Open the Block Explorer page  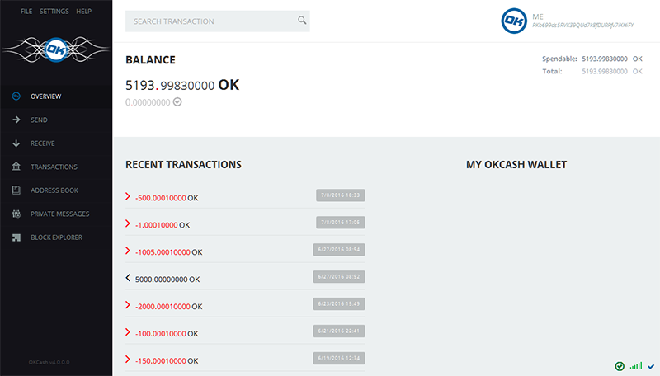56,237
